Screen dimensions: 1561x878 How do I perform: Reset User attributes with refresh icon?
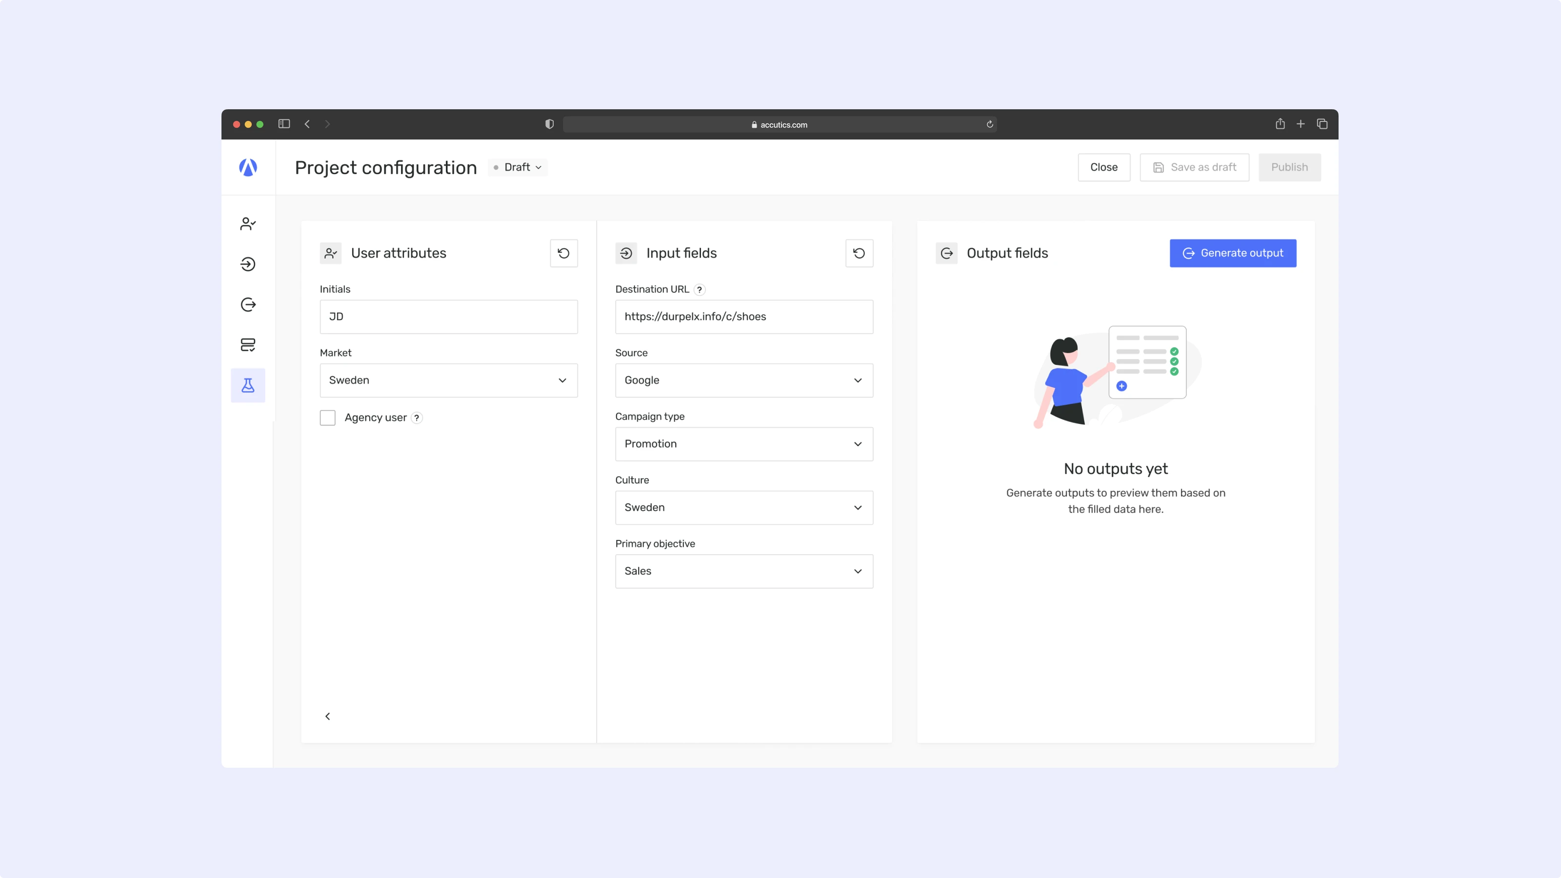563,253
